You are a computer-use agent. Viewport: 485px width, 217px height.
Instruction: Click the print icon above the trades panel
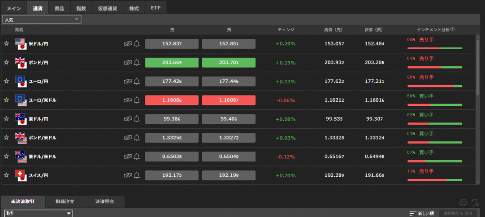click(463, 202)
